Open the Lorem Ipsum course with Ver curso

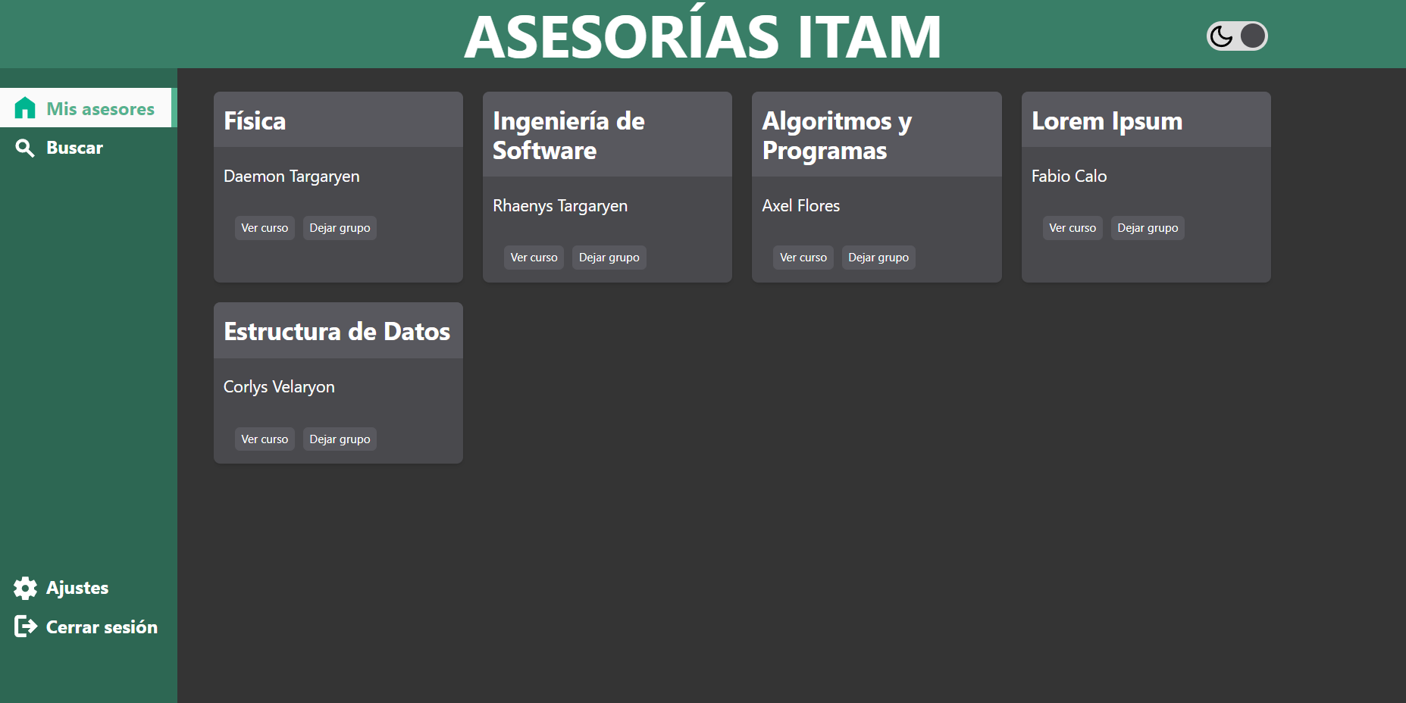1072,227
